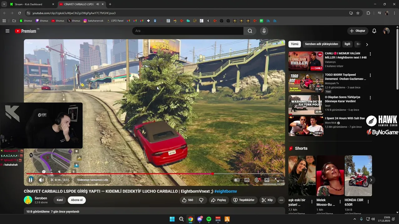Toggle subtitles with the captions icon
The width and height of the screenshot is (399, 224).
[247, 180]
